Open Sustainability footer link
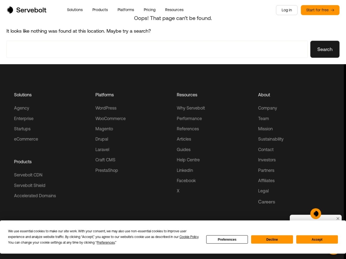Screen dimensions: 346x259 click(x=271, y=139)
